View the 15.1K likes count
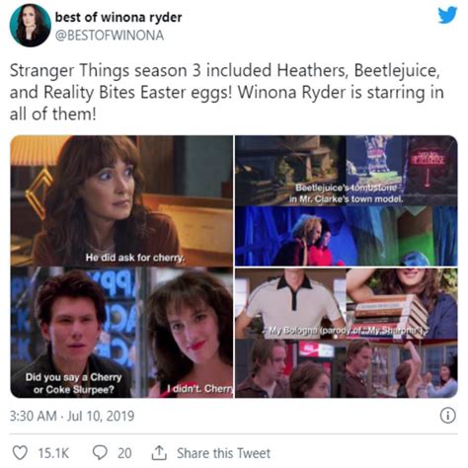Viewport: 468px width, 468px height. point(53,453)
